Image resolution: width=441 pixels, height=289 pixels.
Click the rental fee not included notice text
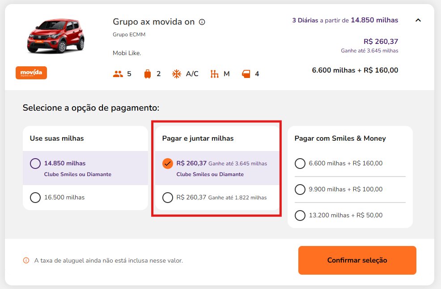[109, 261]
